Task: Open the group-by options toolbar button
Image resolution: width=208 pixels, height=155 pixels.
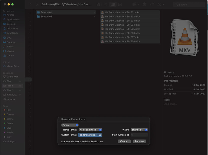Action: pyautogui.click(x=136, y=4)
